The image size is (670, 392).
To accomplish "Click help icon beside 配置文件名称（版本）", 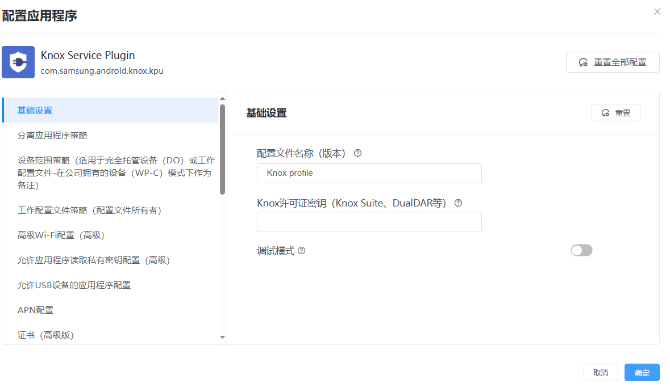I will [x=357, y=153].
